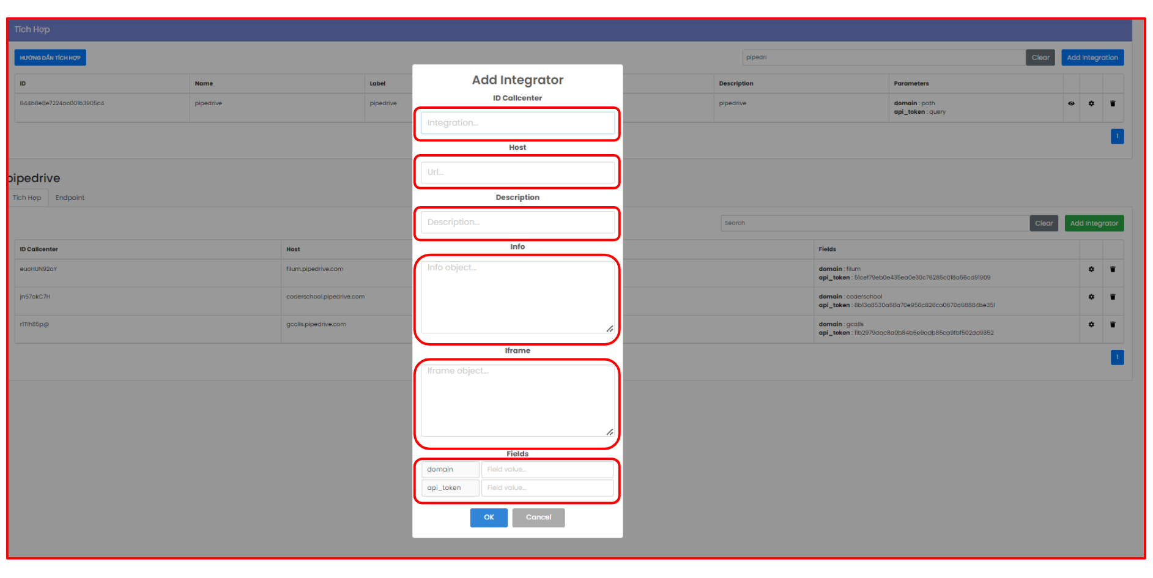
Task: Select the Tích Hợp tab under pipedrive
Action: coord(27,198)
